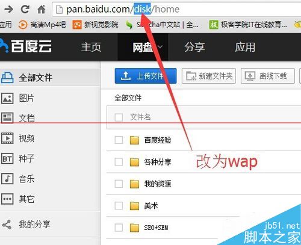Expand the 网盘 dropdown arrow
The width and height of the screenshot is (301, 245).
point(160,47)
